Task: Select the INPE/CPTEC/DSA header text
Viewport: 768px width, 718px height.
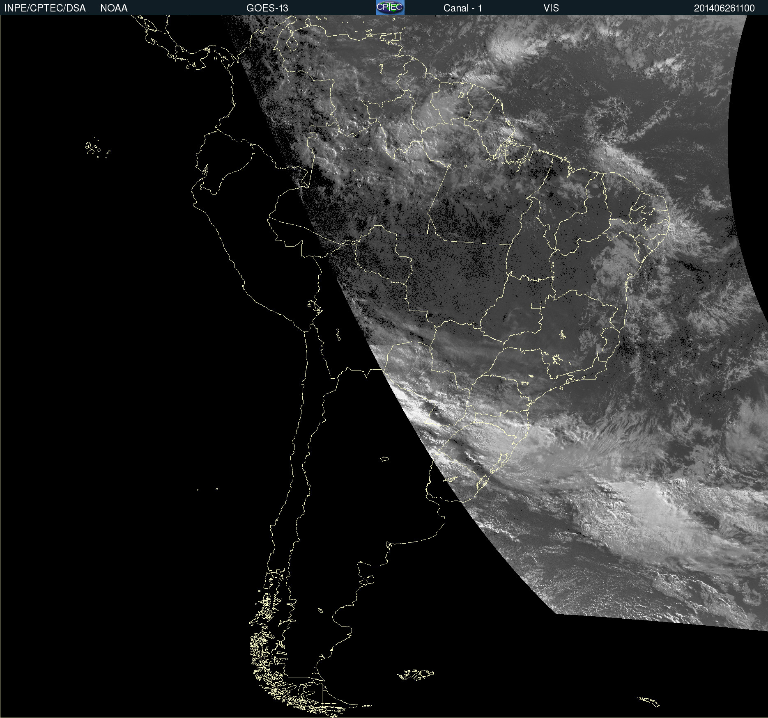Action: pos(45,8)
